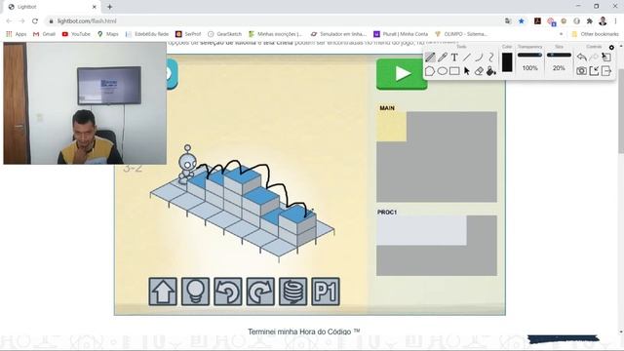Screen dimensions: 624x351
Task: Close the Lightbot tab
Action: [95, 7]
